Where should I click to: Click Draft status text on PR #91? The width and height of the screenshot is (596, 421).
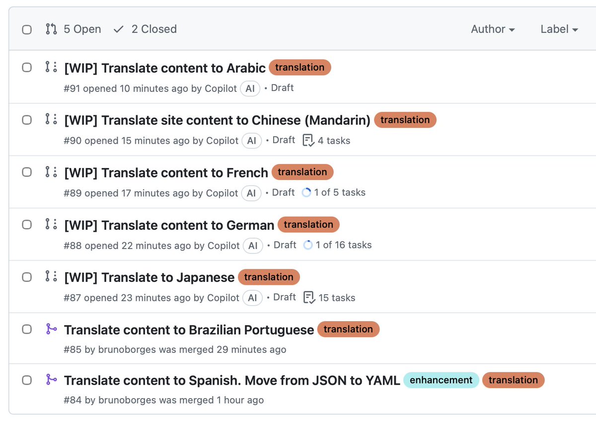click(283, 88)
